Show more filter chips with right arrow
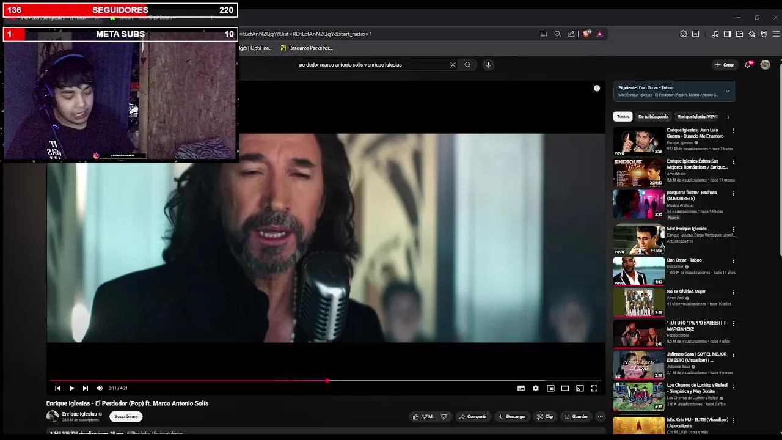Screen dimensions: 782x440 [728, 117]
